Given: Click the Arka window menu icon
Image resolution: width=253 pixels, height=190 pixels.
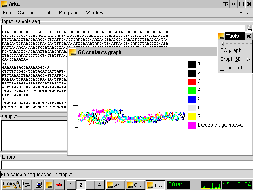Looking at the screenshot, I should 4,4.
